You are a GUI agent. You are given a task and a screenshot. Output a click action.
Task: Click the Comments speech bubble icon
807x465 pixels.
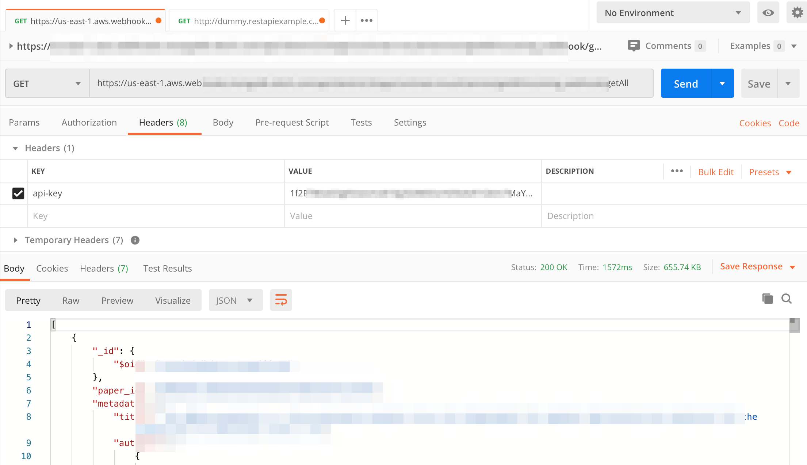[x=634, y=46]
